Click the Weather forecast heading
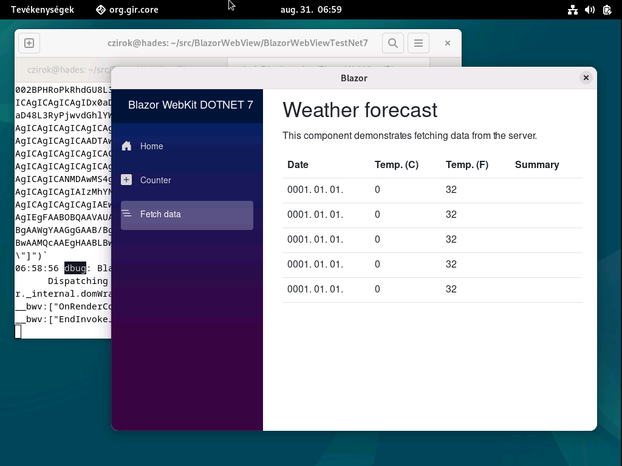This screenshot has height=466, width=622. (x=360, y=110)
